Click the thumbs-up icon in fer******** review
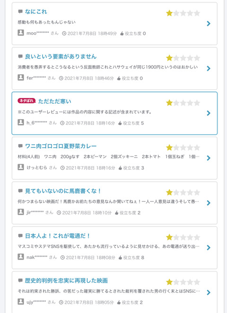227x313 pixels. click(119, 78)
